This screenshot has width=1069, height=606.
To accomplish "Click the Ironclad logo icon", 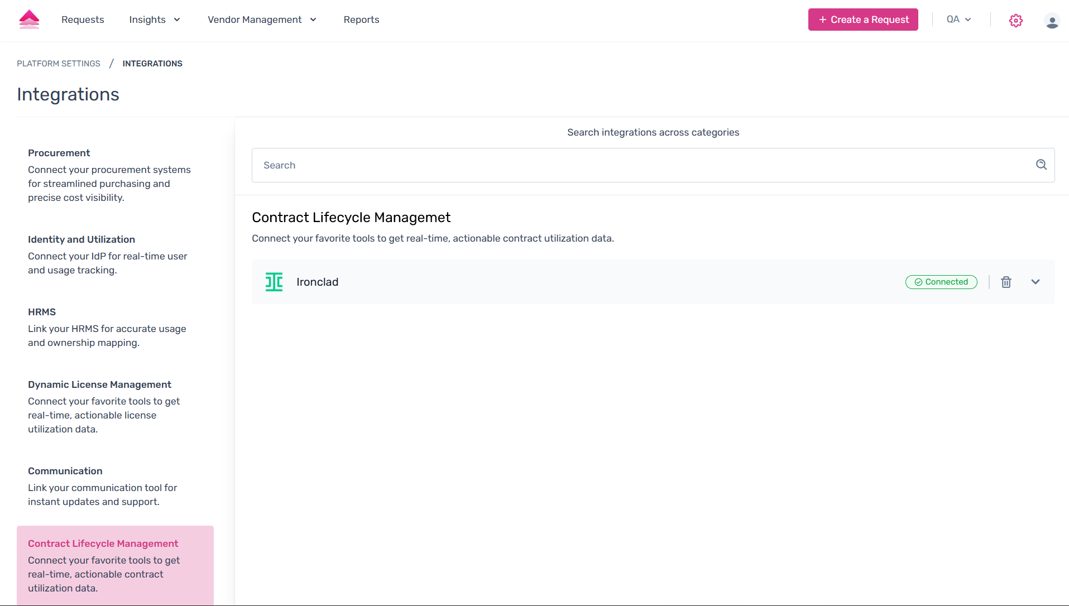I will pyautogui.click(x=274, y=282).
